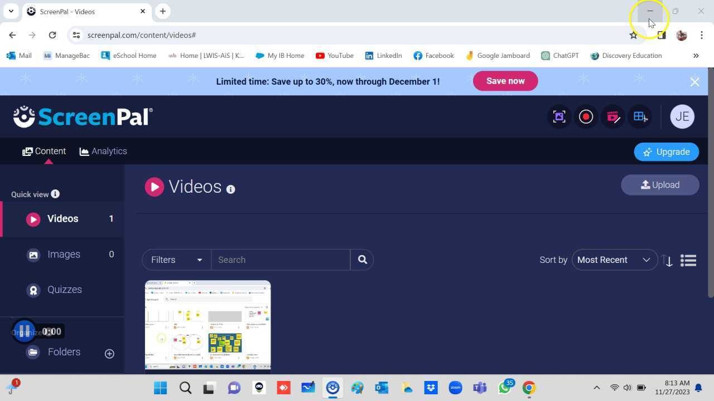Open the ManageBac bookmark
The width and height of the screenshot is (714, 401).
66,56
